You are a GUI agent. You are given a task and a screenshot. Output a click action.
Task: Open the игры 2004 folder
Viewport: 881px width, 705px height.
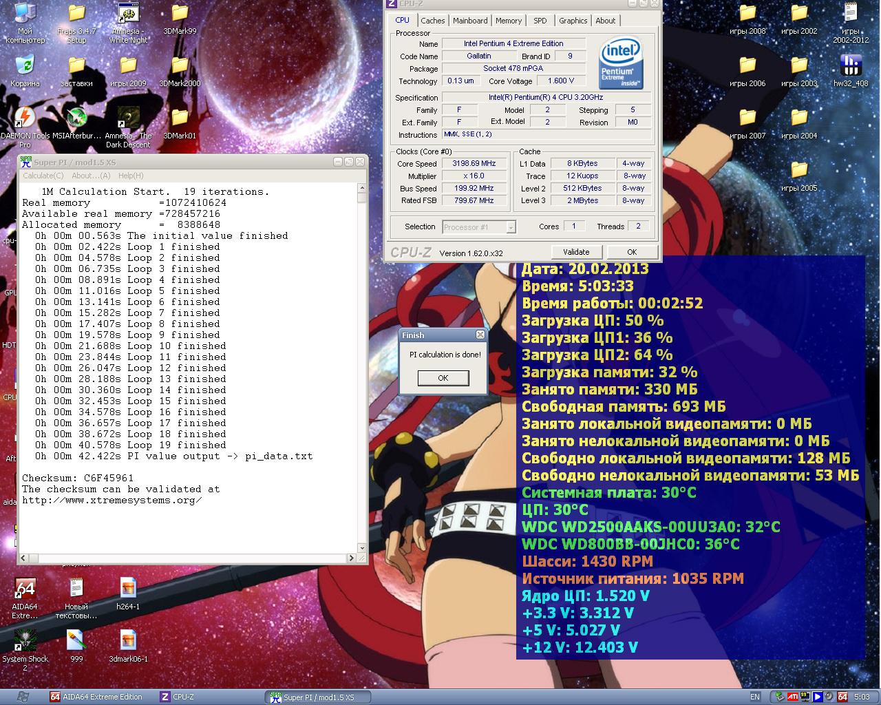click(799, 123)
